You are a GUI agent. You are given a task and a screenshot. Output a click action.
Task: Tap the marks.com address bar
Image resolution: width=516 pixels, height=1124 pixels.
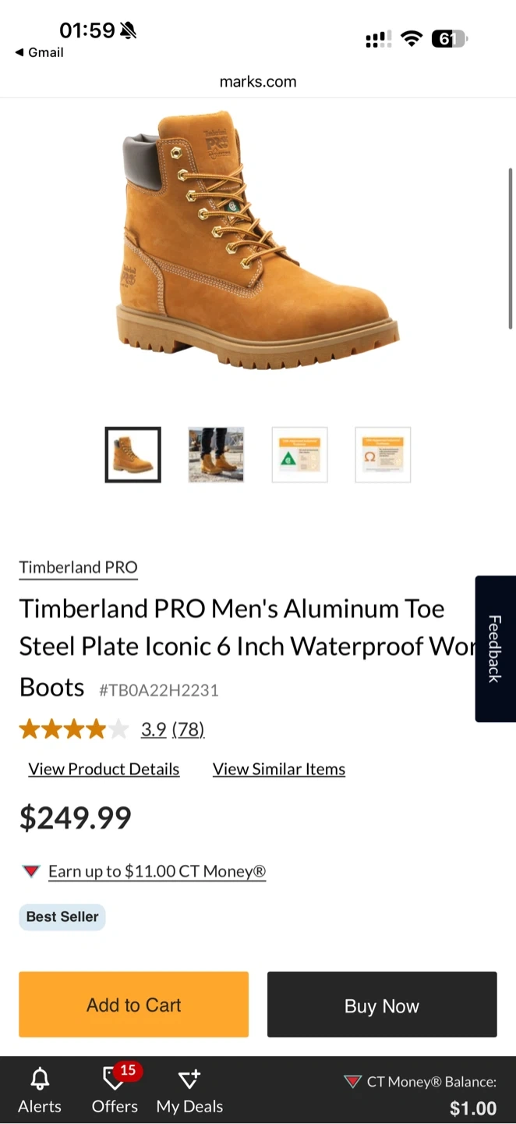[x=258, y=82]
